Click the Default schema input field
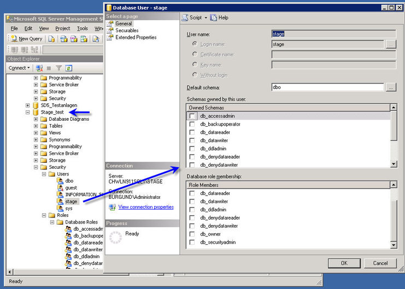405x289 pixels. click(327, 87)
